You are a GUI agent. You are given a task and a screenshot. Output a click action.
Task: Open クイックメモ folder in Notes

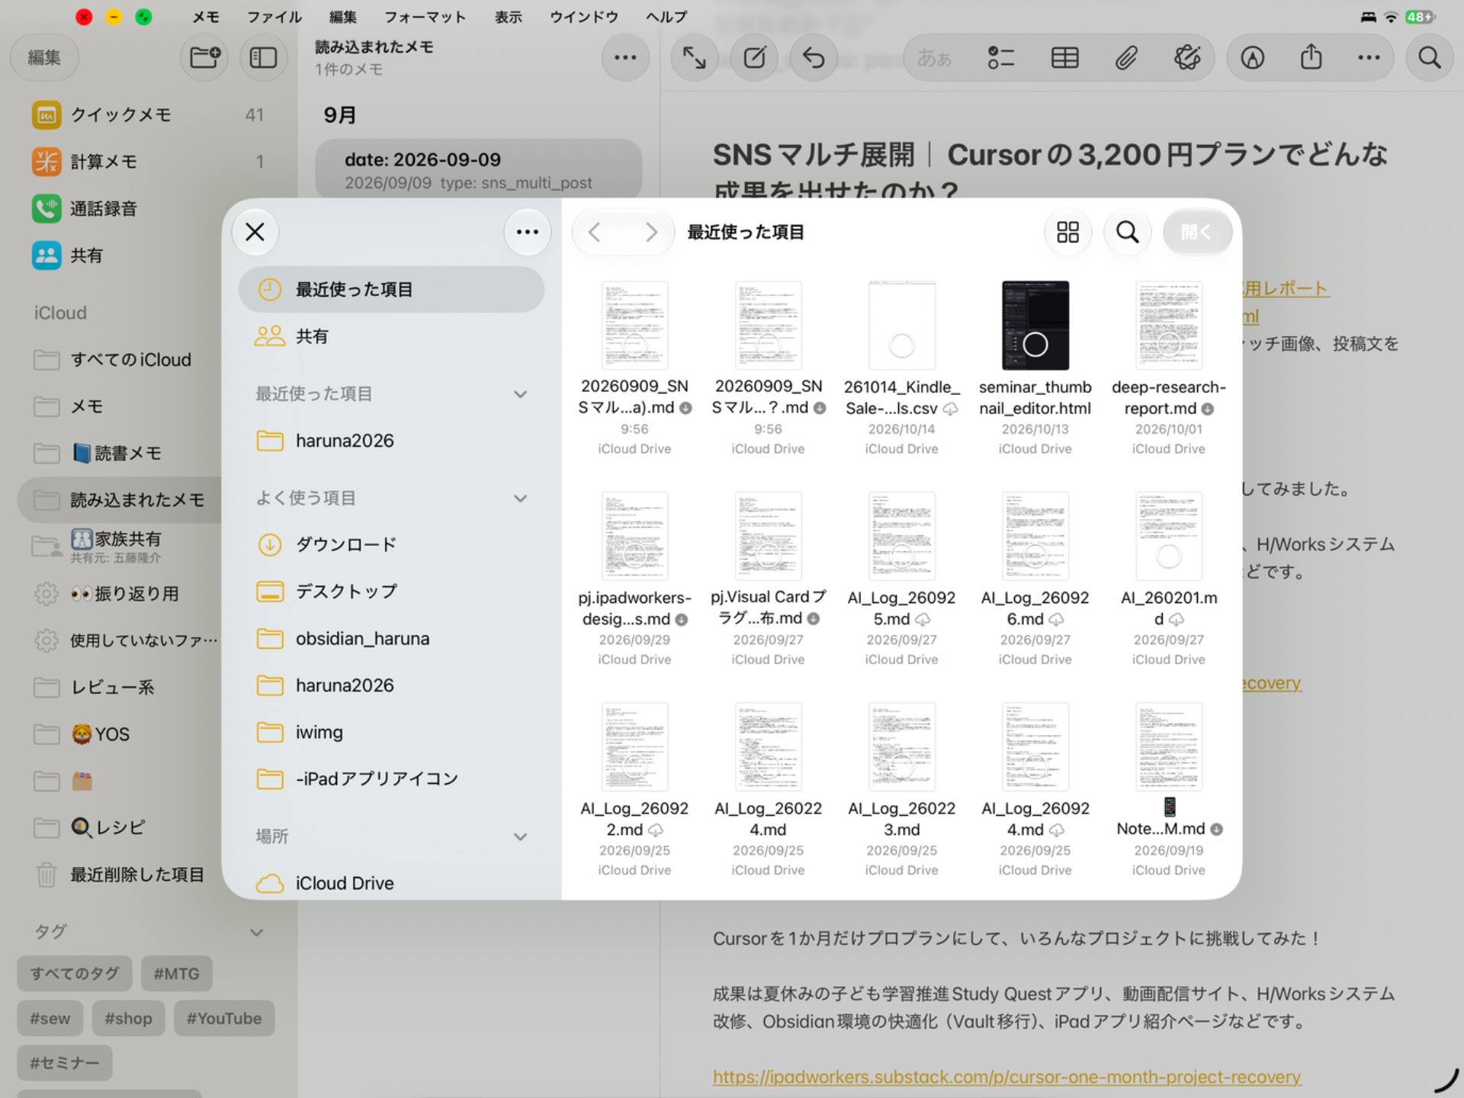149,115
